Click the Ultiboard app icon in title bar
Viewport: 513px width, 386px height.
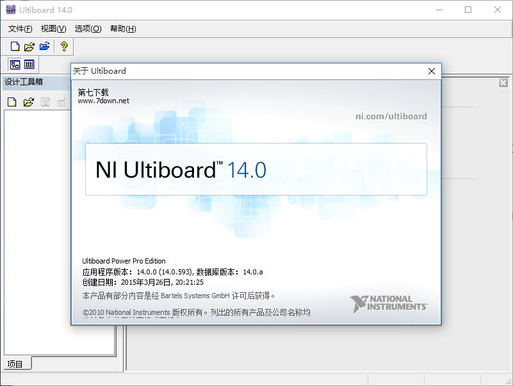[10, 10]
